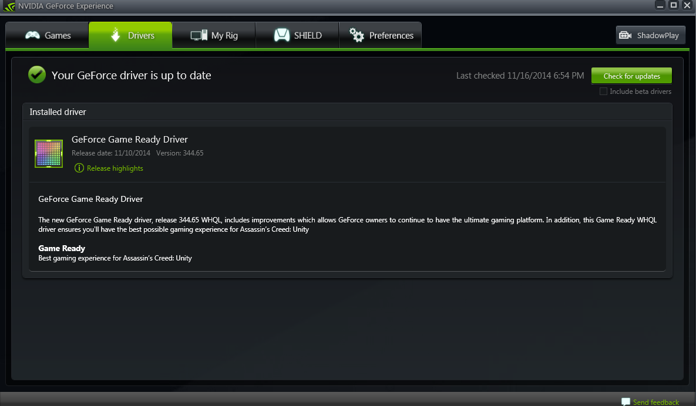Screen dimensions: 696x406
Task: Open the My Rig tab
Action: pos(214,35)
